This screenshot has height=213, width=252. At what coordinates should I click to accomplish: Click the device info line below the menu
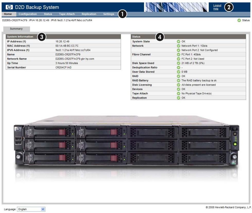pyautogui.click(x=47, y=20)
